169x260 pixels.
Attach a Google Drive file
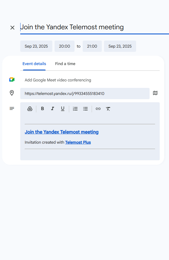pyautogui.click(x=30, y=109)
